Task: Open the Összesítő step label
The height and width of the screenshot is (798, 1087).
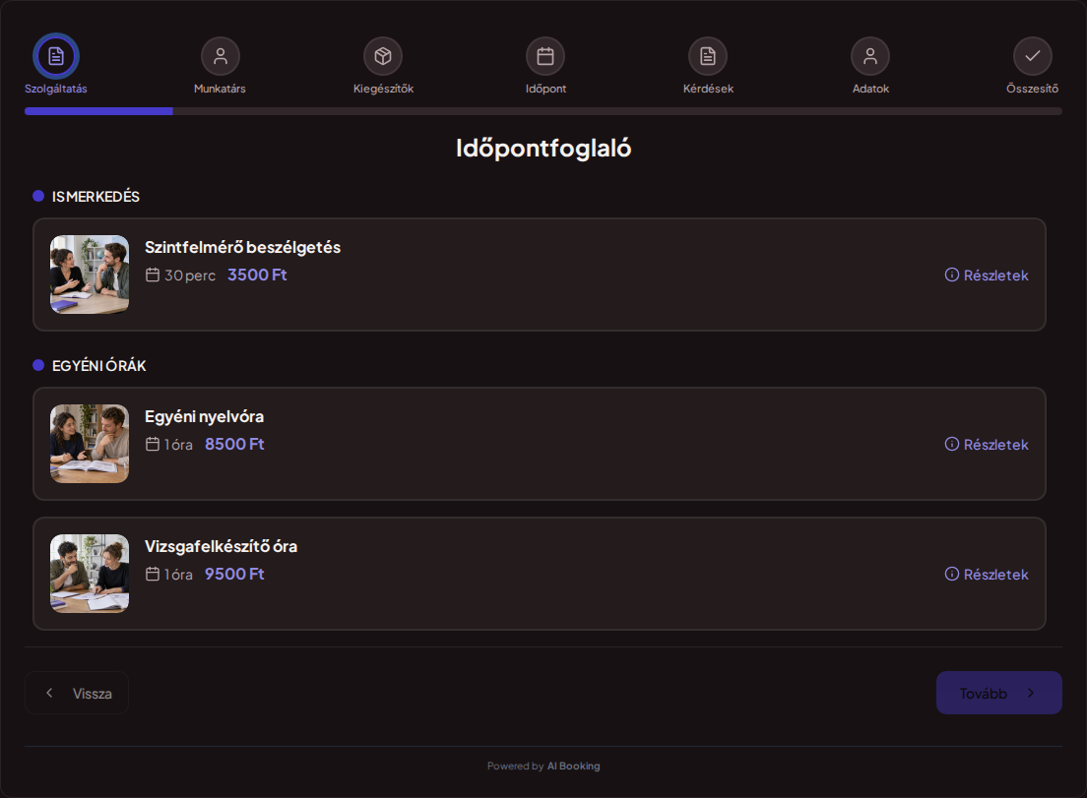Action: (x=1032, y=89)
